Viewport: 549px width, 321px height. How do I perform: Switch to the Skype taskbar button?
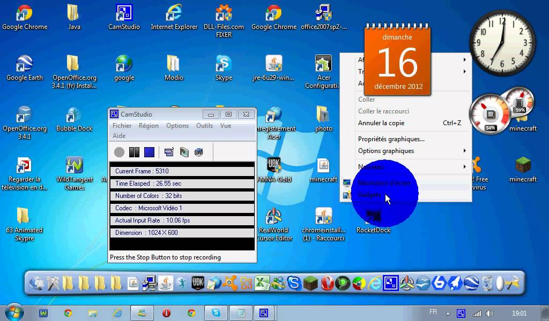click(216, 313)
